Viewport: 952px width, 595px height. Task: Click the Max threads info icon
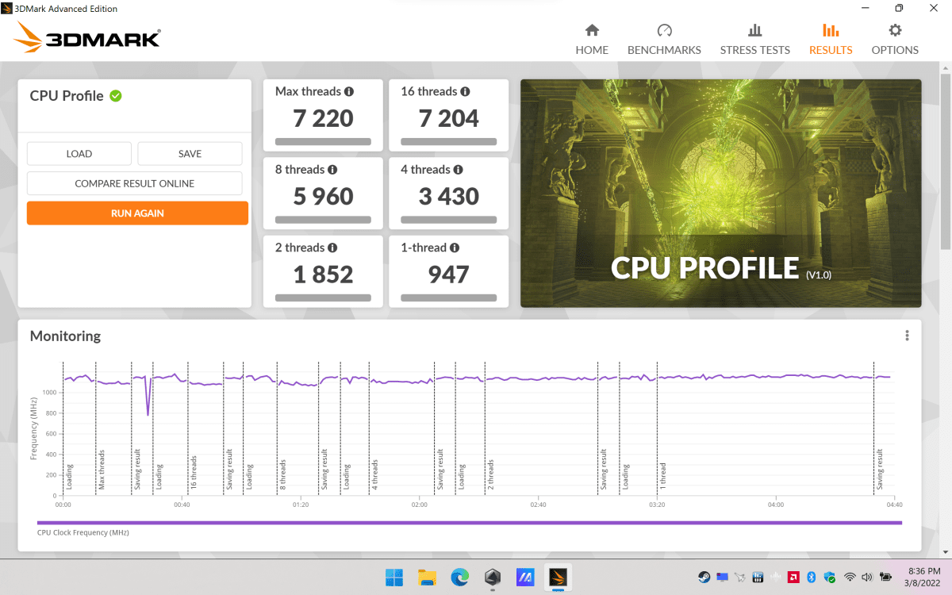[349, 91]
